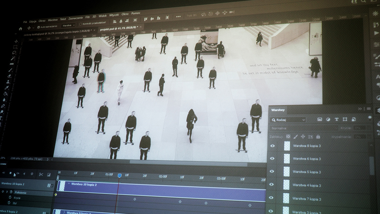Image resolution: width=380 pixels, height=214 pixels.
Task: Expand Warstwa 9 kopia 2 clip chevron
Action: pyautogui.click(x=64, y=212)
